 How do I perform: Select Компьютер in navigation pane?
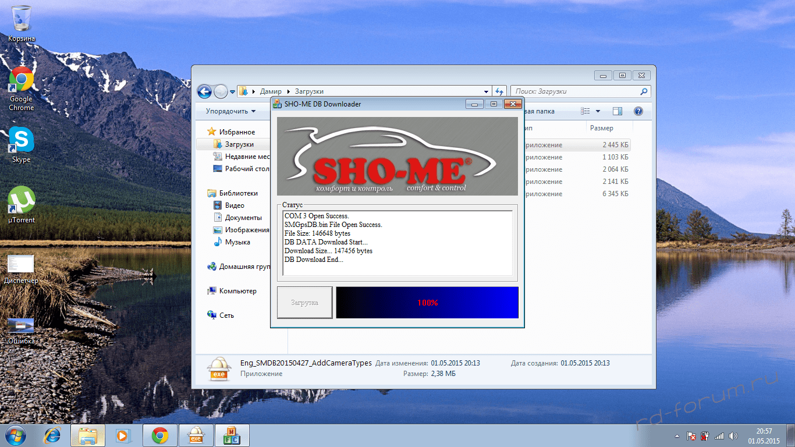coord(237,291)
